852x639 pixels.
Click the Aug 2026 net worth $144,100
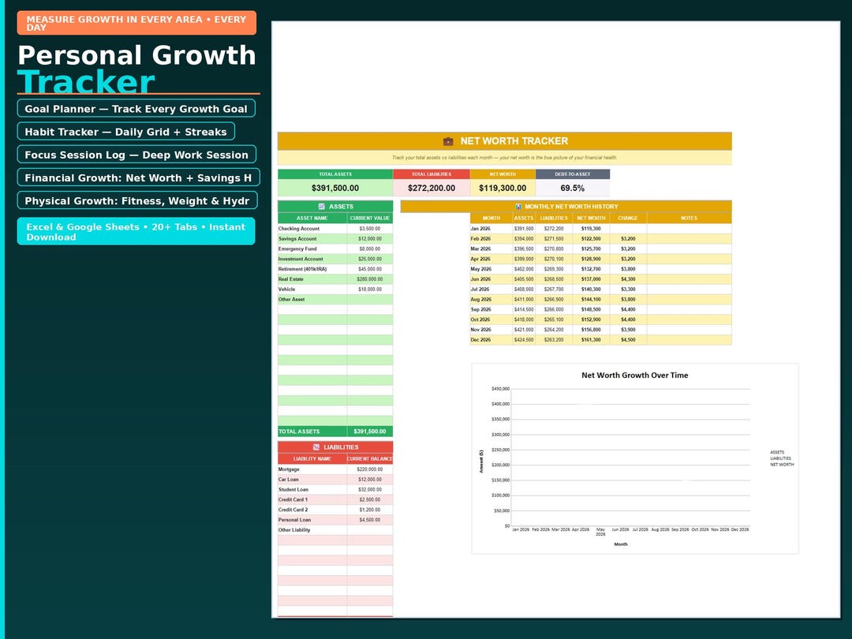[591, 300]
